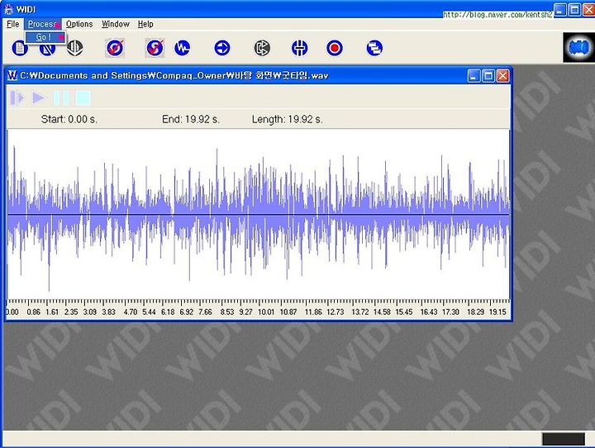The image size is (595, 448).
Task: Maximize the main WIDI window
Action: coord(574,9)
